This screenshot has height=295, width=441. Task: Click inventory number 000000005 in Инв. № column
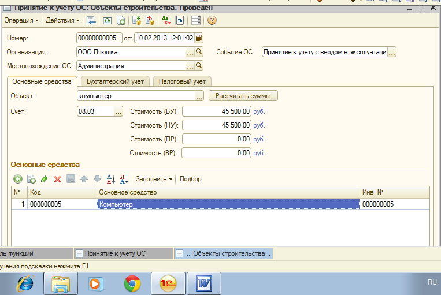pyautogui.click(x=395, y=204)
